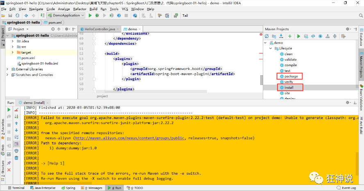
Task: Show Maven dependencies diagram icon
Action: (328, 36)
